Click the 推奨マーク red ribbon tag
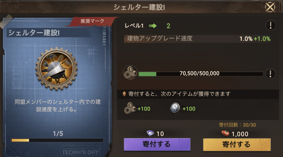 point(92,21)
